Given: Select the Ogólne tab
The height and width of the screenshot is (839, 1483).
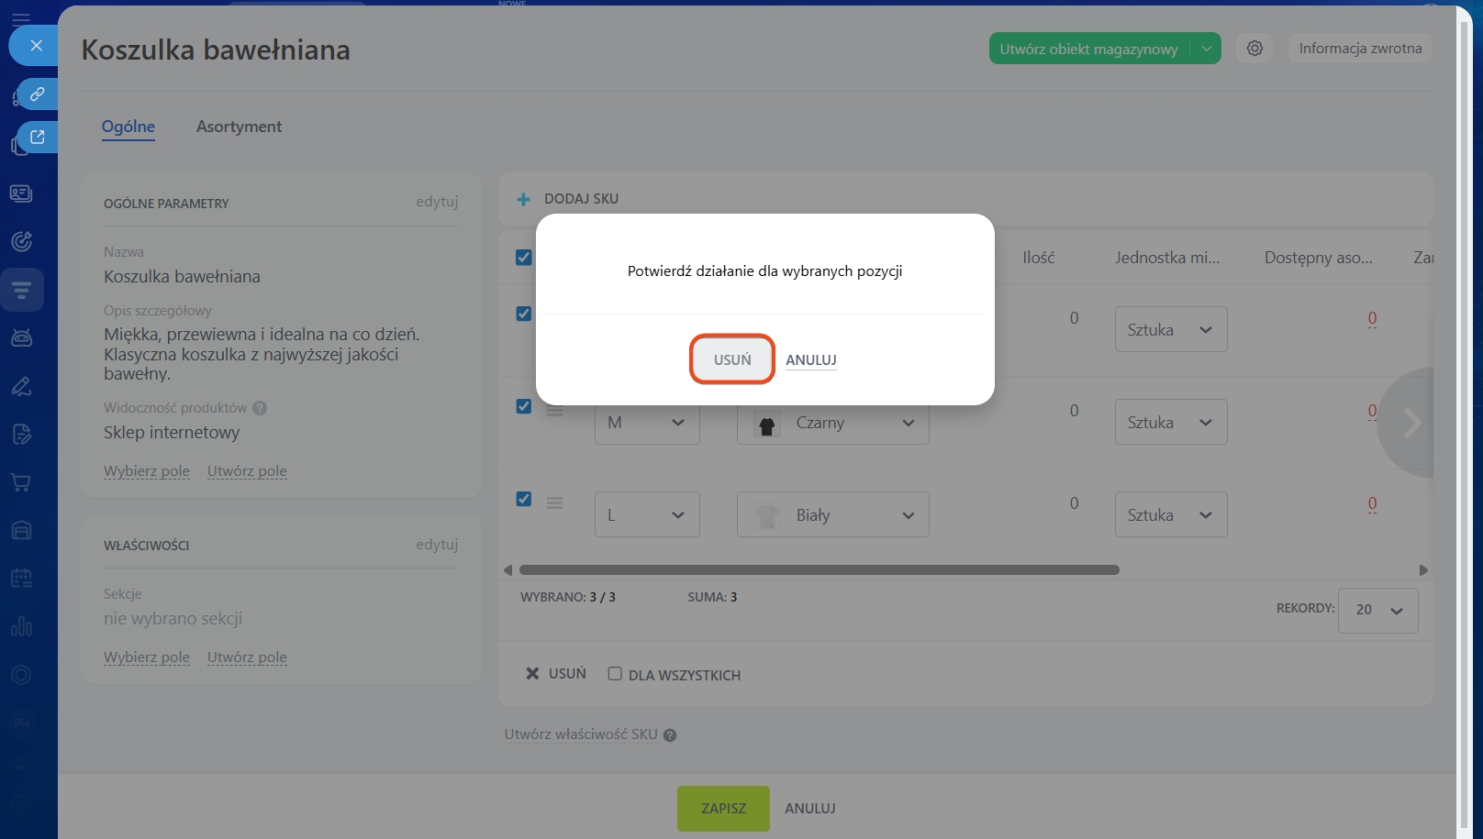Looking at the screenshot, I should pyautogui.click(x=128, y=127).
